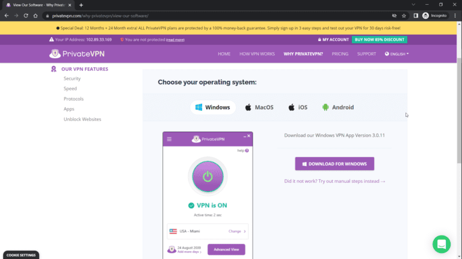The width and height of the screenshot is (462, 259).
Task: Open the Unblock Websites sidebar link
Action: 82,119
